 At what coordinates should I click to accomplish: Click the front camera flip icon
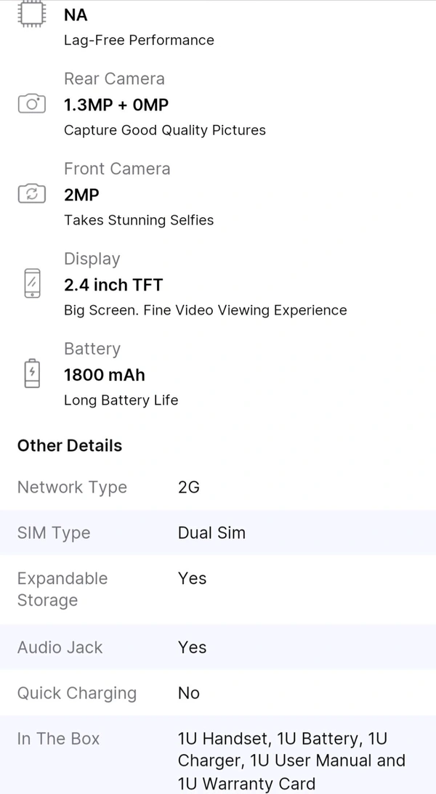pyautogui.click(x=32, y=195)
